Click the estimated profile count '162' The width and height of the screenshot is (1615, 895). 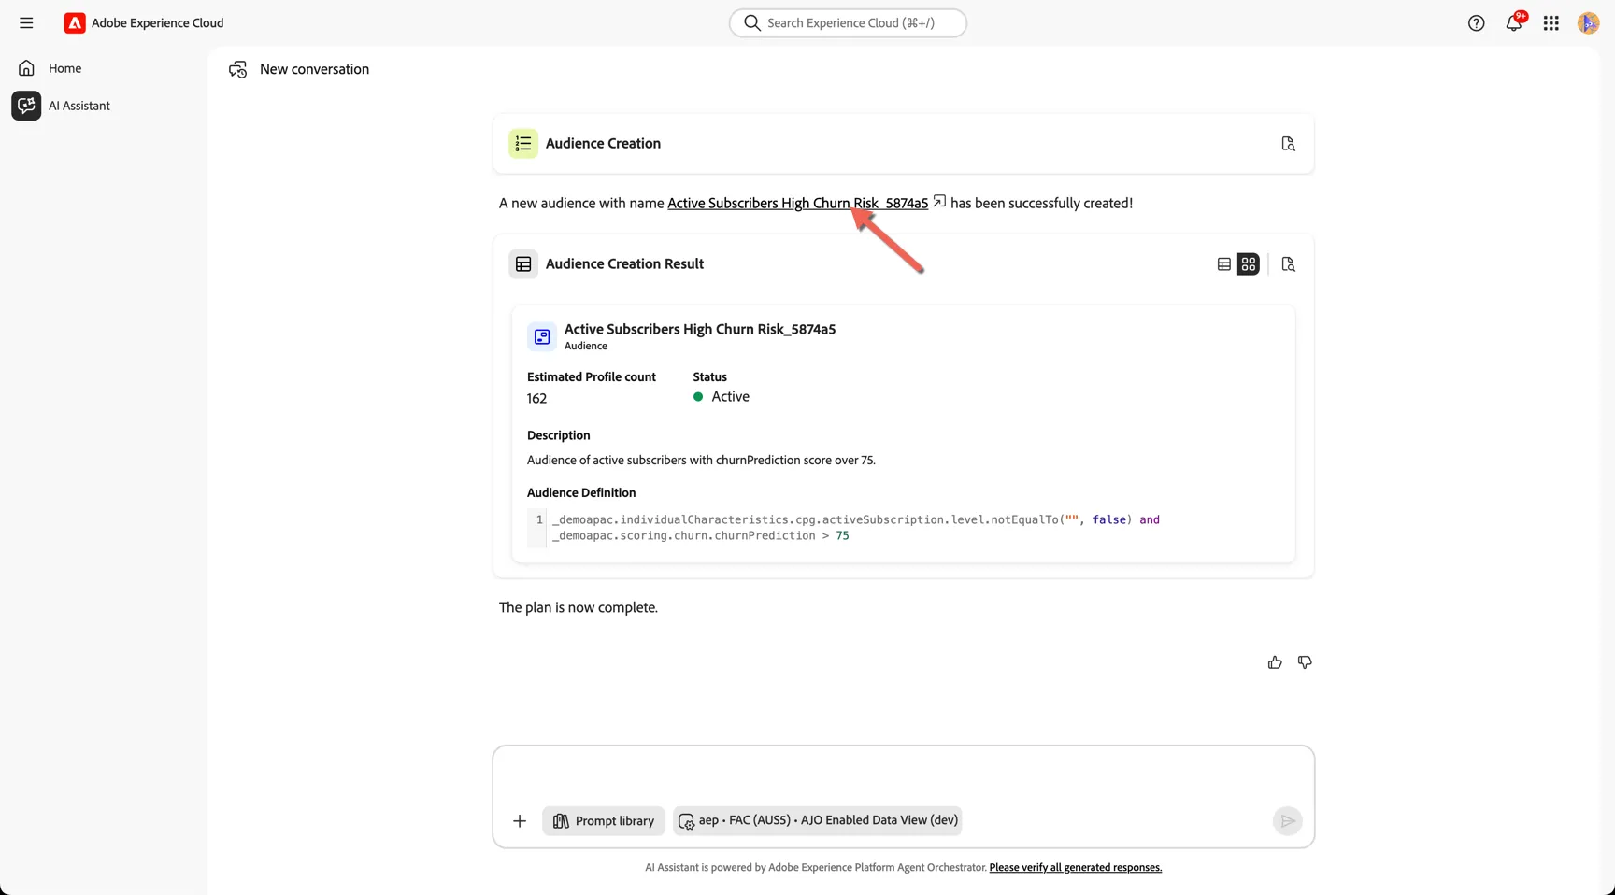[x=536, y=399]
